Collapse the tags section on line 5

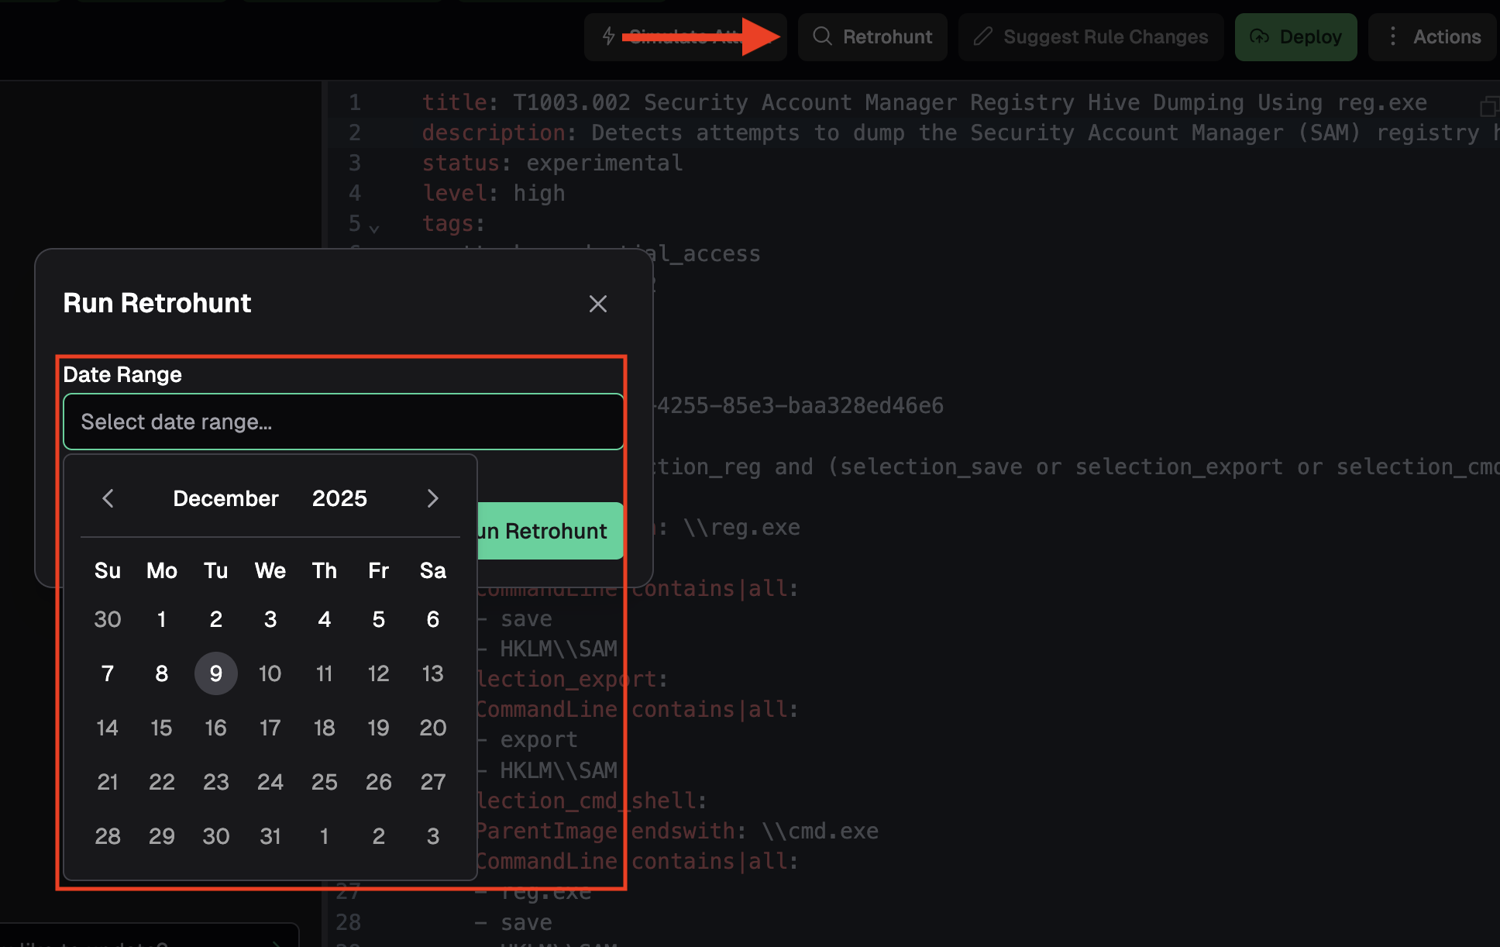374,228
